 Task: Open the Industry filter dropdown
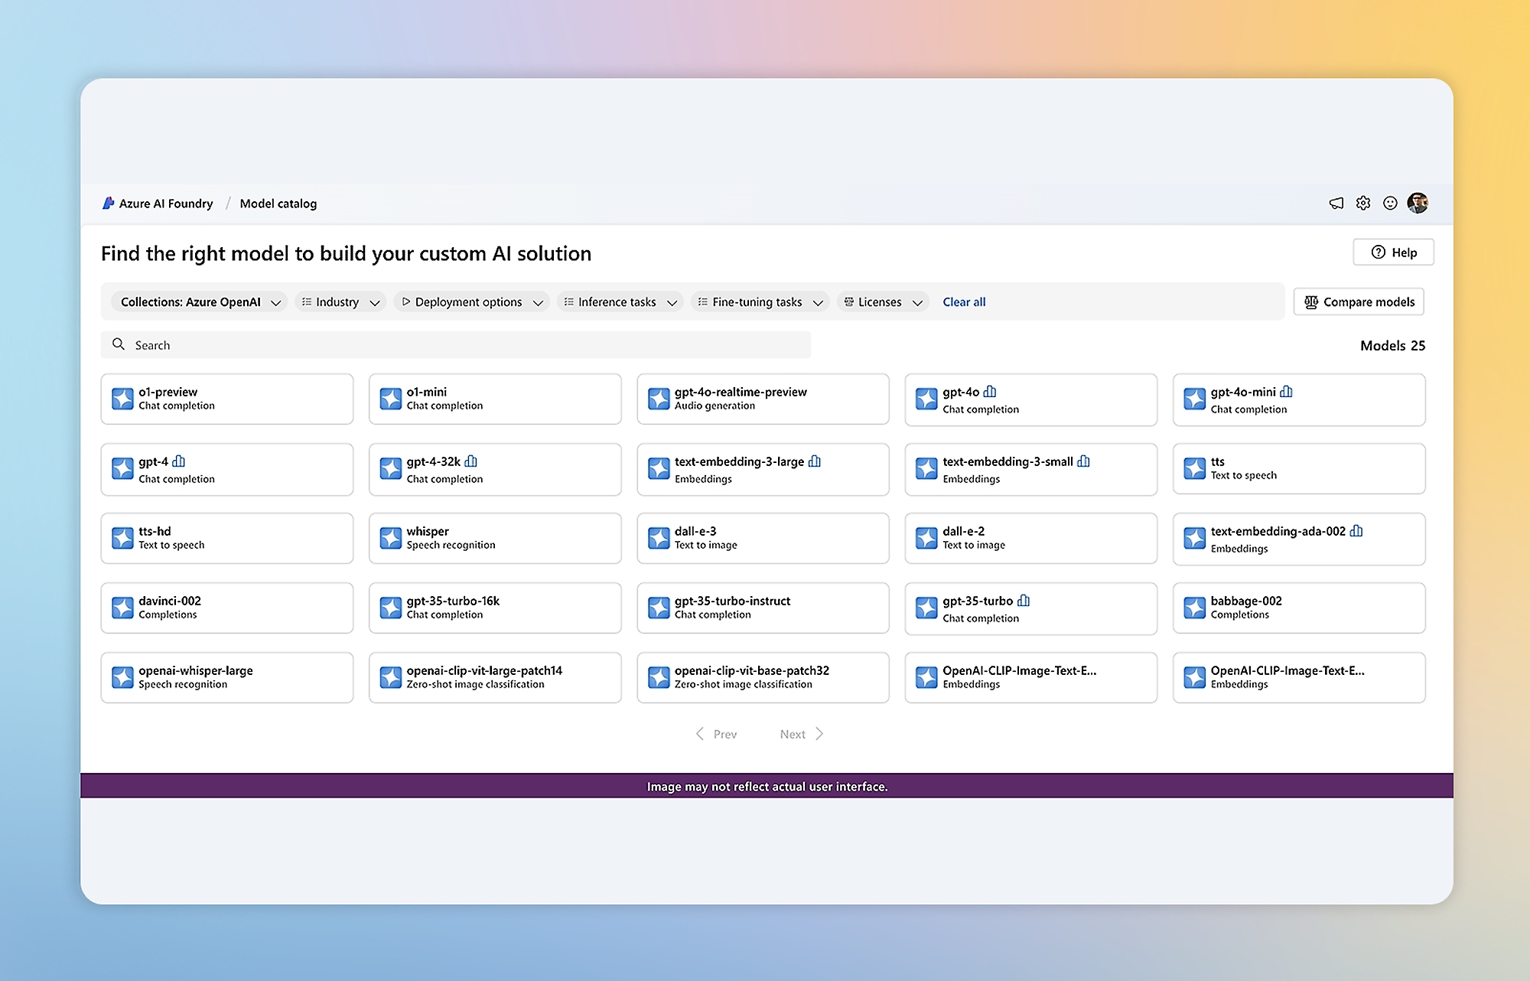pos(340,302)
